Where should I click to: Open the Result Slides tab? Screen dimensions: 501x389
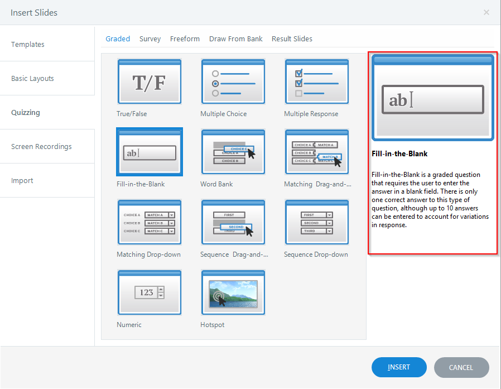click(292, 39)
